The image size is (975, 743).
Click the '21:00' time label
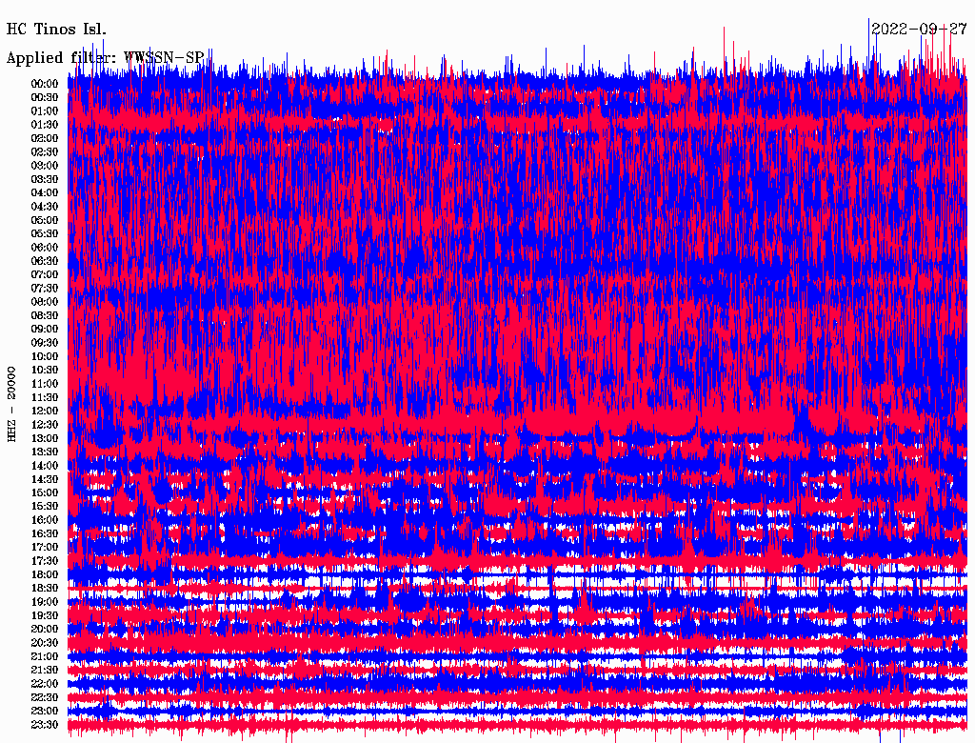tap(45, 656)
